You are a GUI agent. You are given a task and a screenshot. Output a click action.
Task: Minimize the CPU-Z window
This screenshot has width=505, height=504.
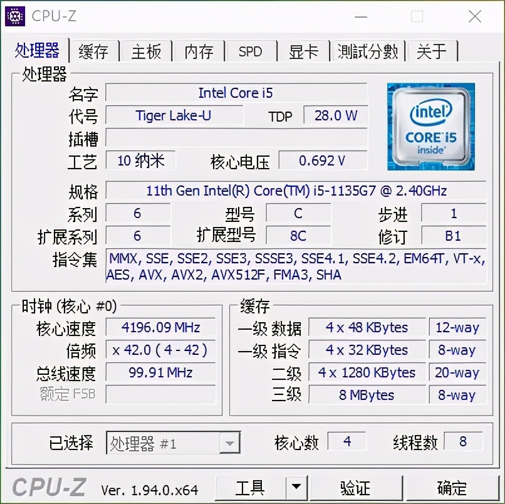click(361, 16)
